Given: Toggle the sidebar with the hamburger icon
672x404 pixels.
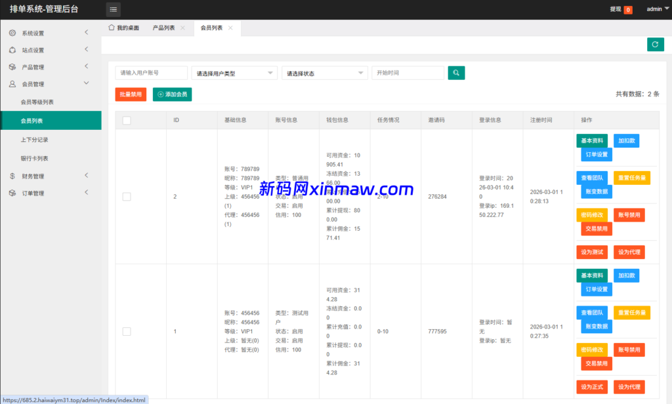Looking at the screenshot, I should [113, 9].
